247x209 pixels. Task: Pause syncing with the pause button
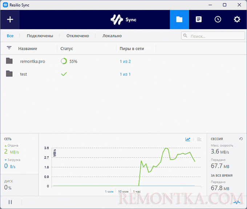click(10, 202)
